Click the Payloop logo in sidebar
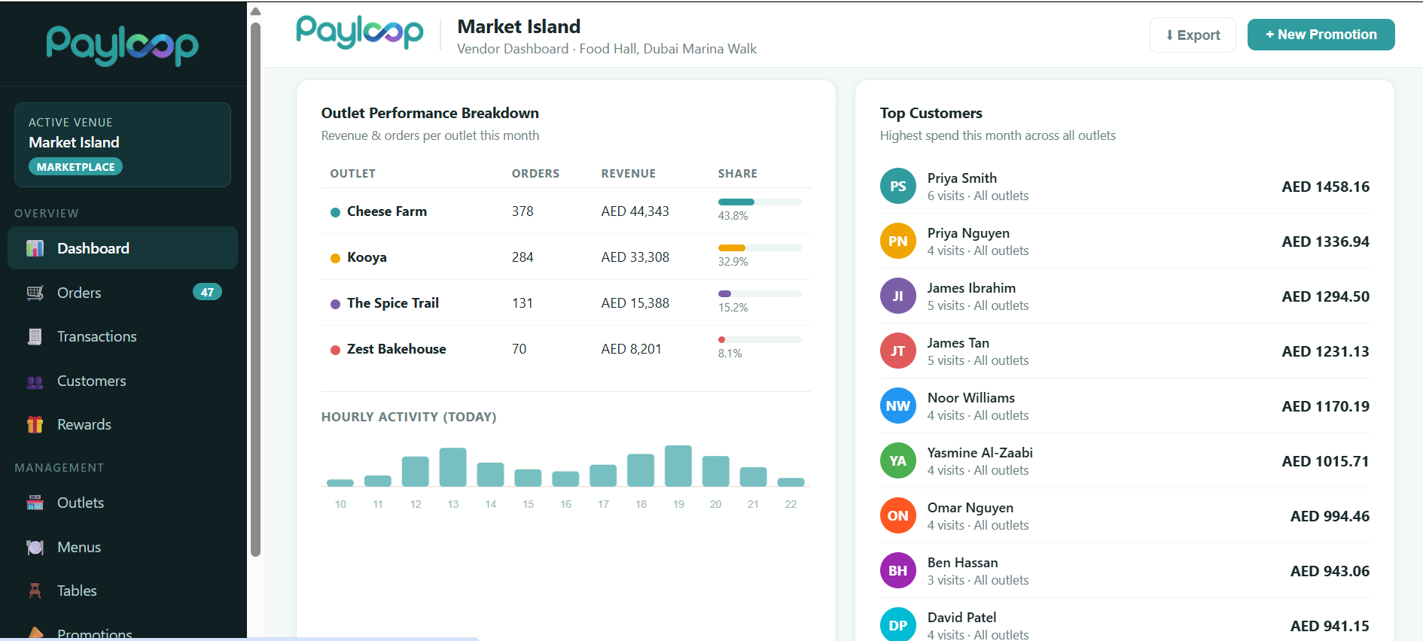Screen dimensions: 1423x641 pyautogui.click(x=122, y=45)
